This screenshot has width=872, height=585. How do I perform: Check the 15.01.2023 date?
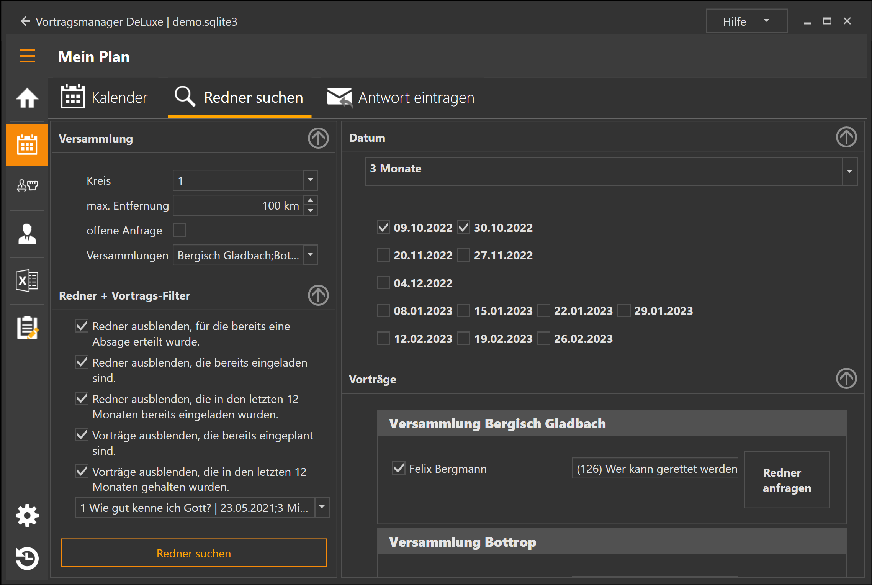pyautogui.click(x=463, y=310)
